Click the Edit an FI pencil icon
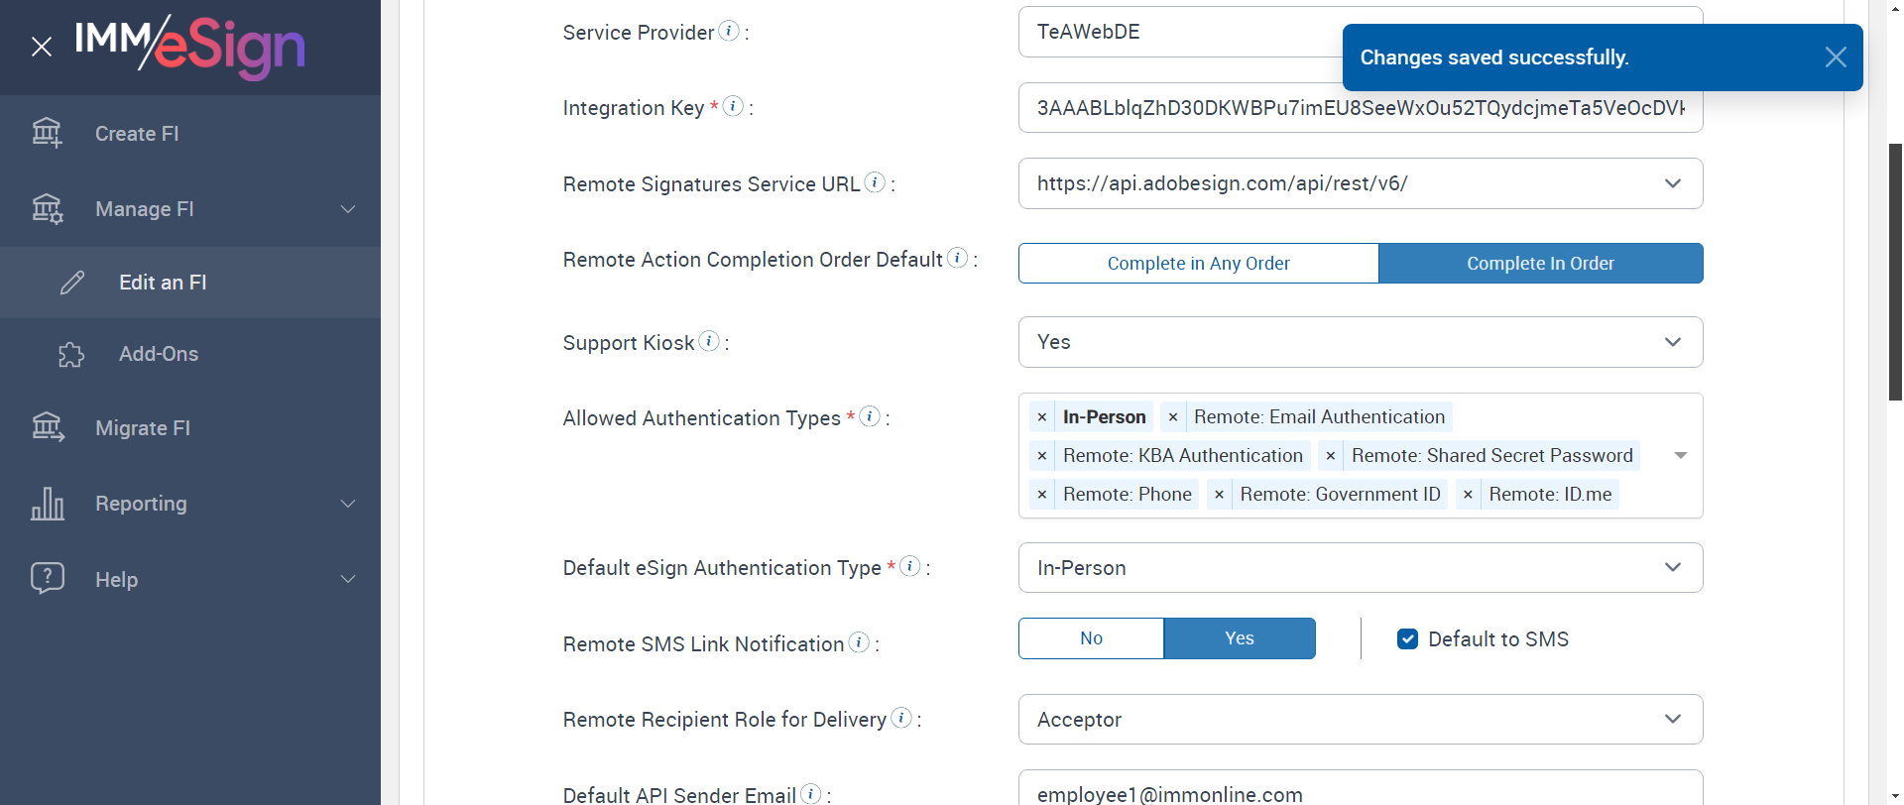1904x805 pixels. coord(72,283)
